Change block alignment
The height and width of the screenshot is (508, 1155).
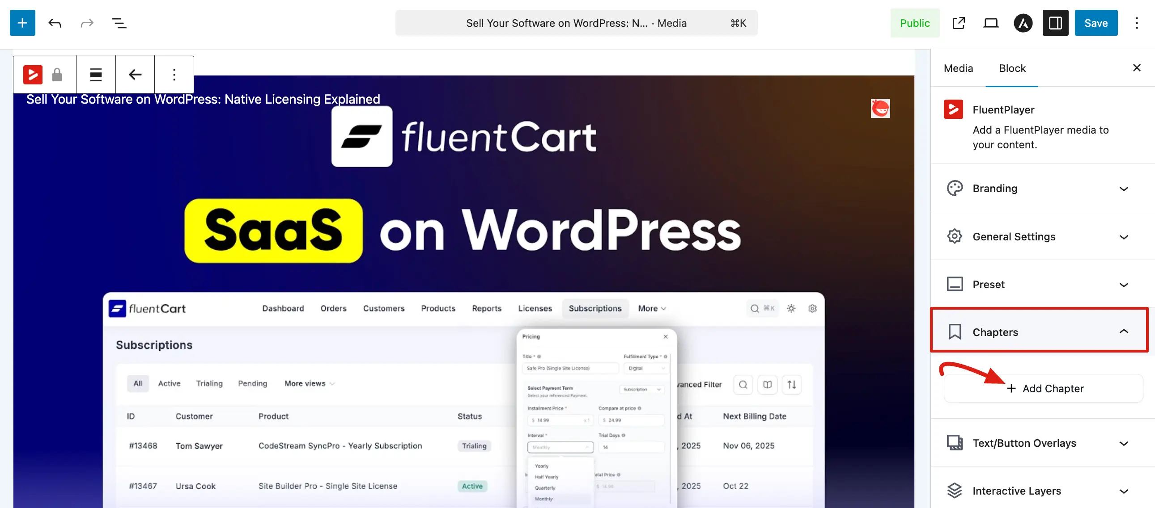95,74
